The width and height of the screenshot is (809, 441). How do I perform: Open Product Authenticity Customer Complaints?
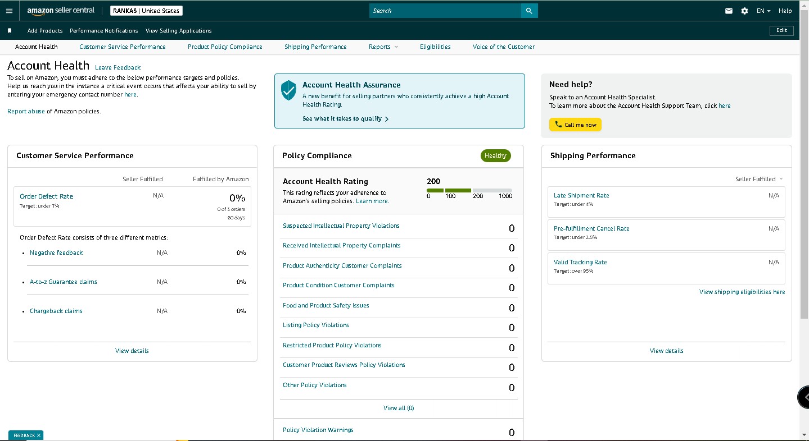(x=342, y=265)
